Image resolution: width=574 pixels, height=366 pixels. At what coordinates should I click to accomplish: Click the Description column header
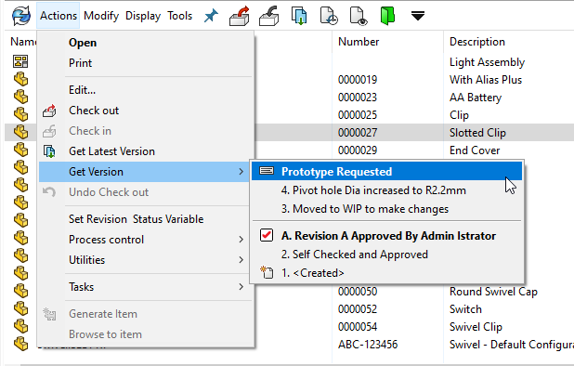pos(477,42)
